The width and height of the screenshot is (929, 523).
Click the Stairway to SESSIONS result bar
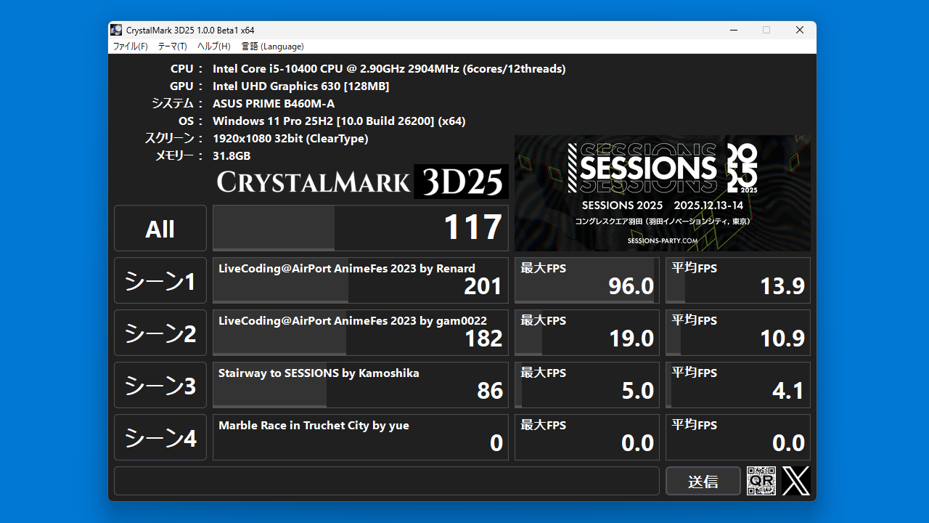coord(361,384)
